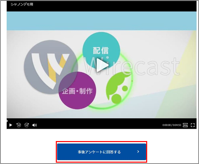The width and height of the screenshot is (199, 164).
Task: Click the teal 配信 circle in the video
Action: [x=101, y=51]
